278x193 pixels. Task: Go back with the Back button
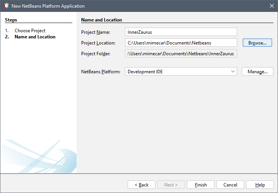(141, 185)
